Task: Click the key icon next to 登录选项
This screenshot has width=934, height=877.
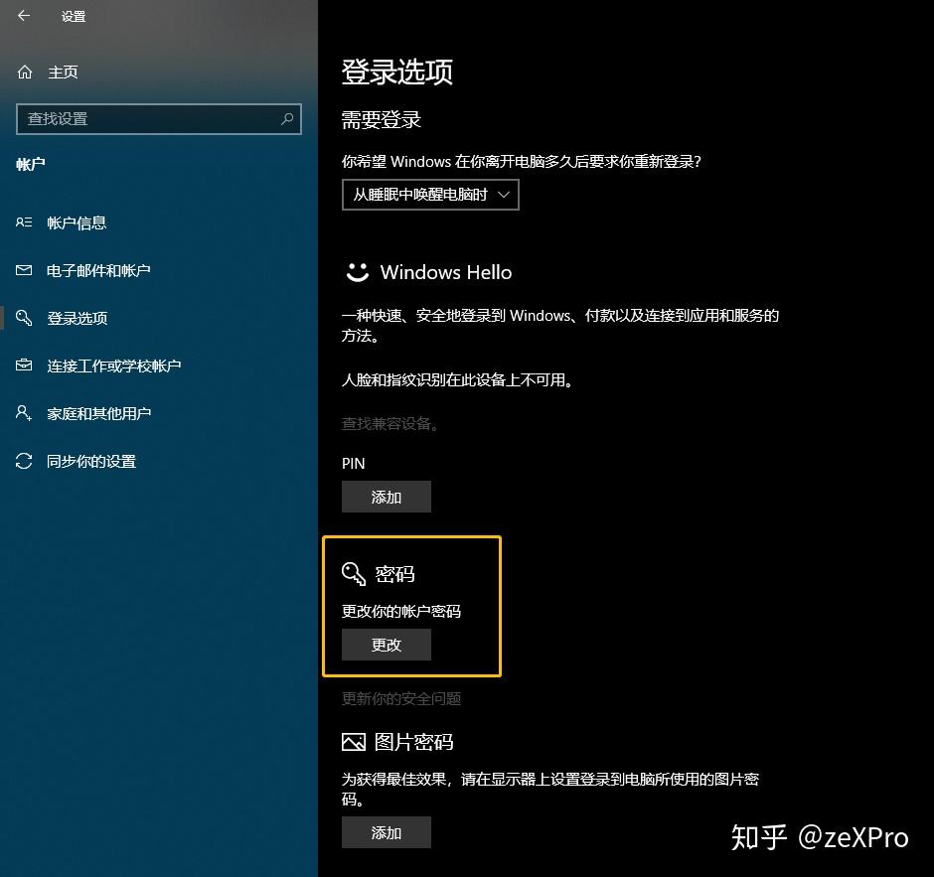Action: (24, 318)
